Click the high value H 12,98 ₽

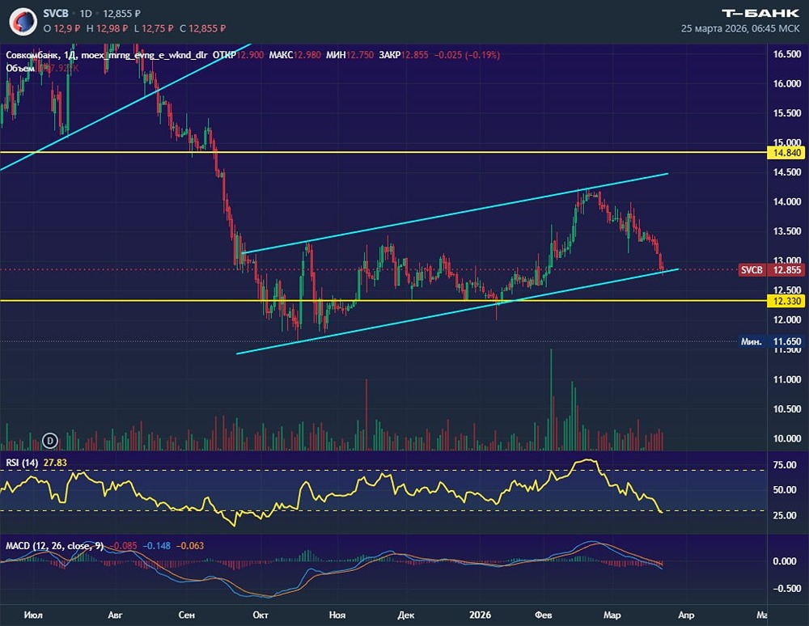coord(107,28)
